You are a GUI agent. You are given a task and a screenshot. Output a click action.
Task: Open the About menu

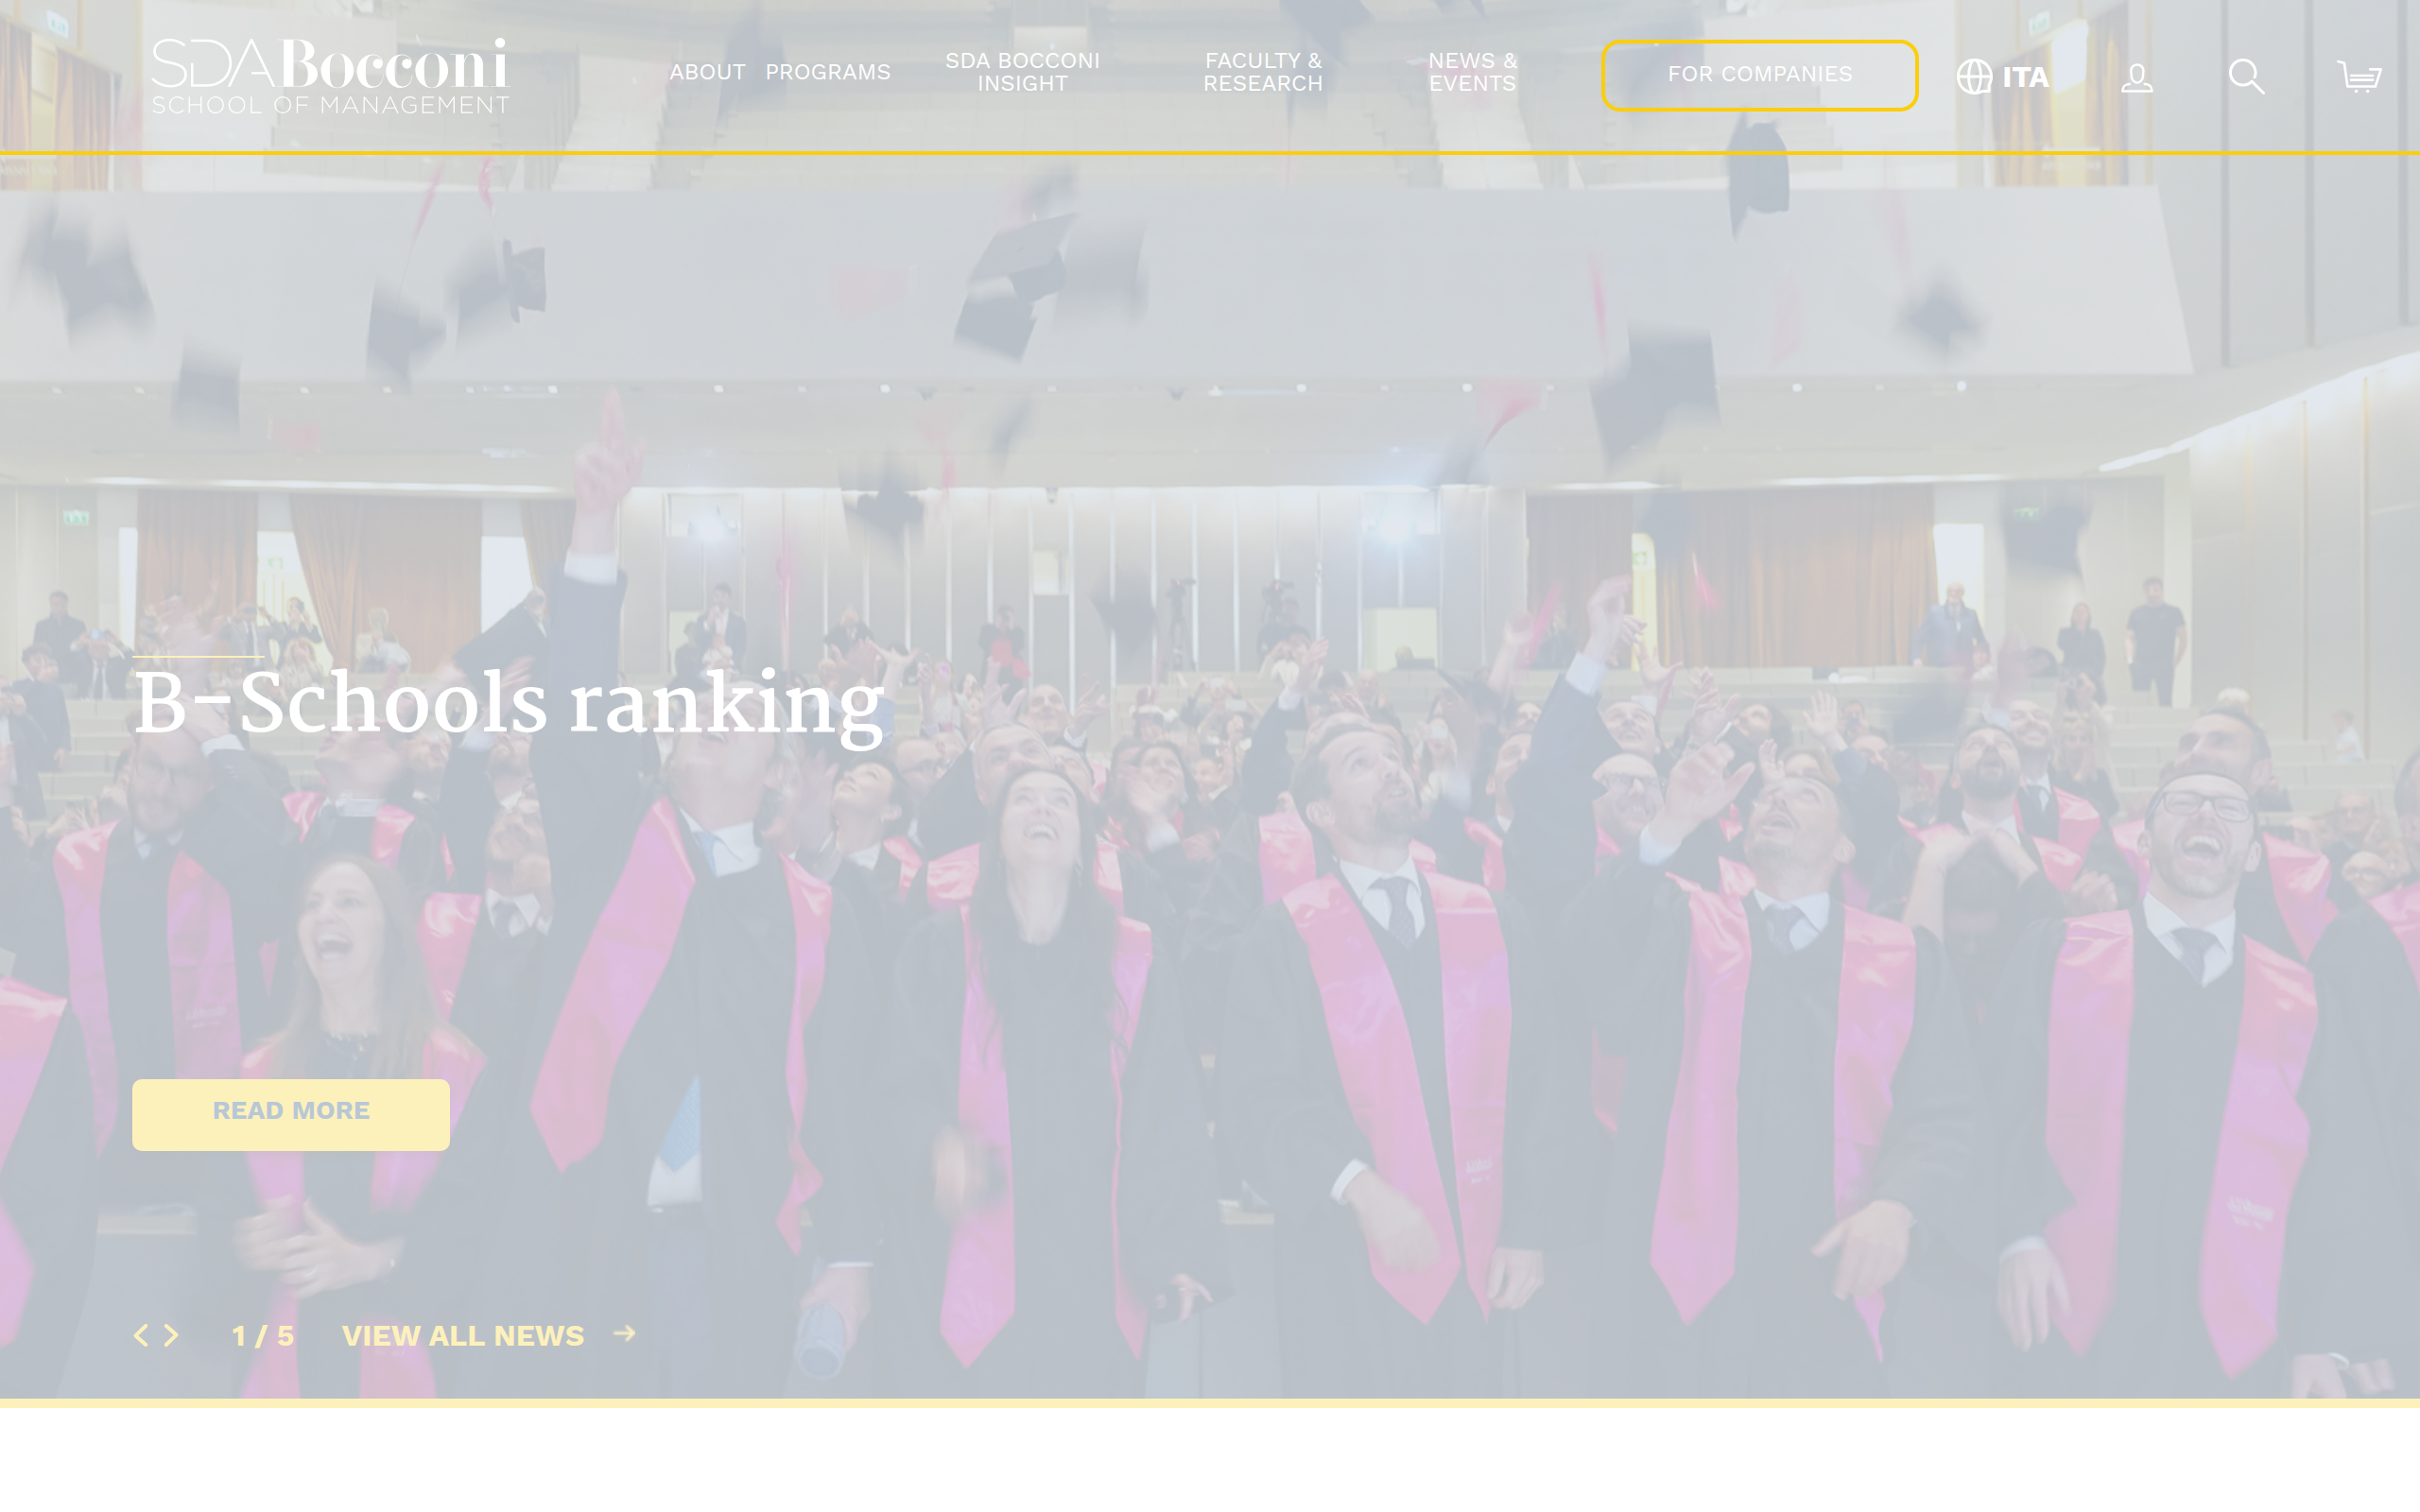707,72
